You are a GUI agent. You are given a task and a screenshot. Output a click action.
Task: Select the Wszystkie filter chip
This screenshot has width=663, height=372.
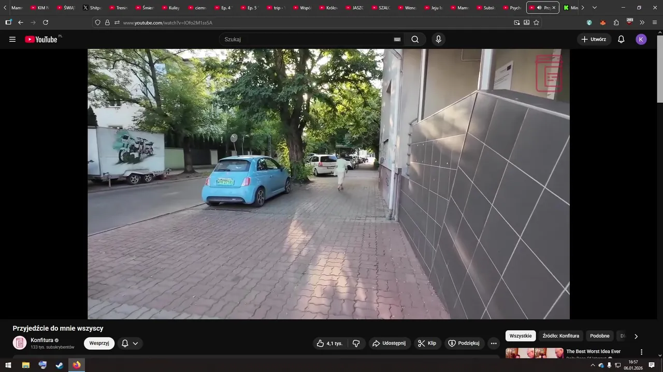521,336
